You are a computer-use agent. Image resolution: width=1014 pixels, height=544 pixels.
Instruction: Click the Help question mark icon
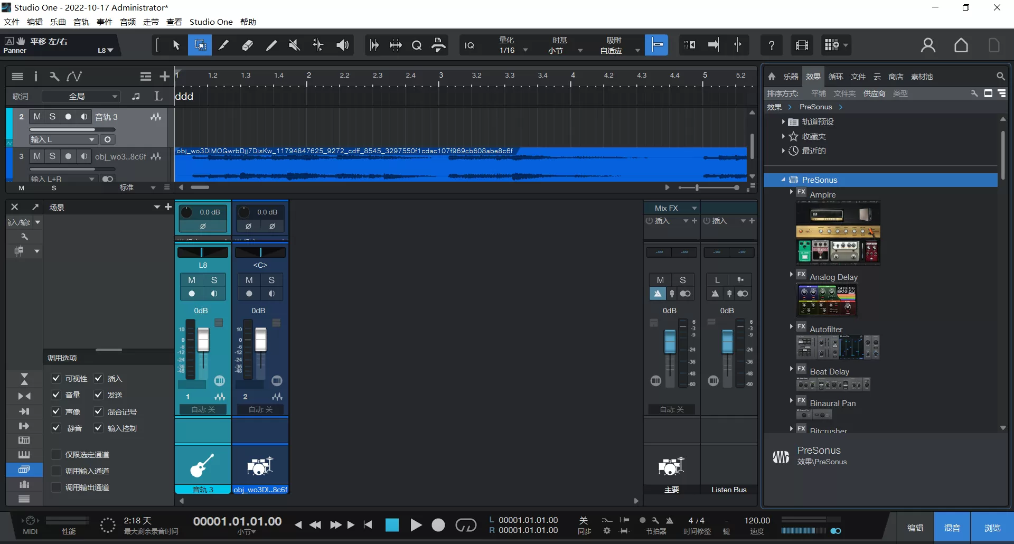point(771,45)
